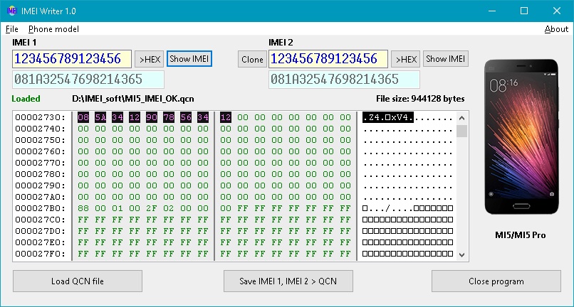This screenshot has width=574, height=307.
Task: Click the IMEI 1 hex value field
Action: (x=88, y=79)
